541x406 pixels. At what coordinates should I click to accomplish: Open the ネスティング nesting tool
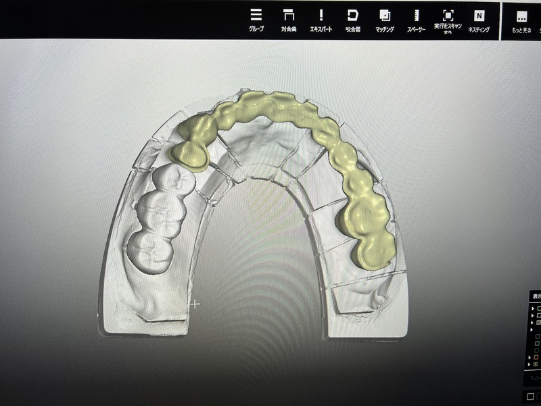point(479,20)
